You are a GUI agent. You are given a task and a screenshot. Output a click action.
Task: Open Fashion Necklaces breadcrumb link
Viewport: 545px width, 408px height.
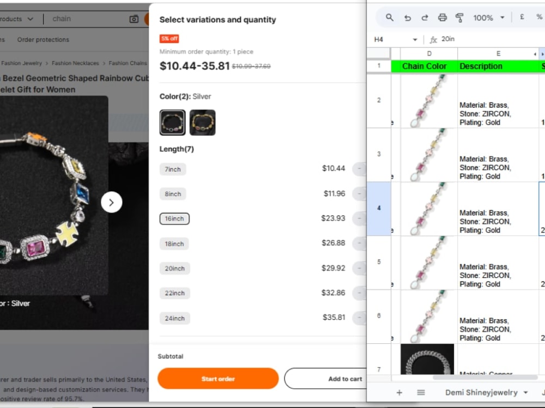pyautogui.click(x=75, y=63)
